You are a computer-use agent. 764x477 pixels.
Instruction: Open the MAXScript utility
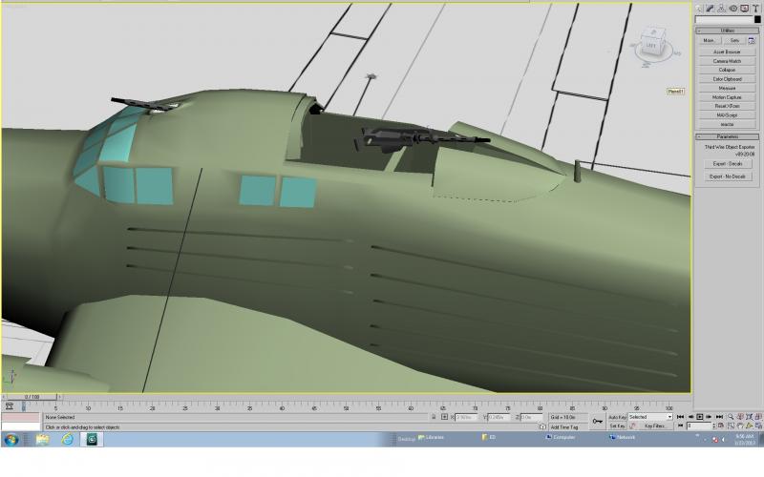tap(727, 115)
